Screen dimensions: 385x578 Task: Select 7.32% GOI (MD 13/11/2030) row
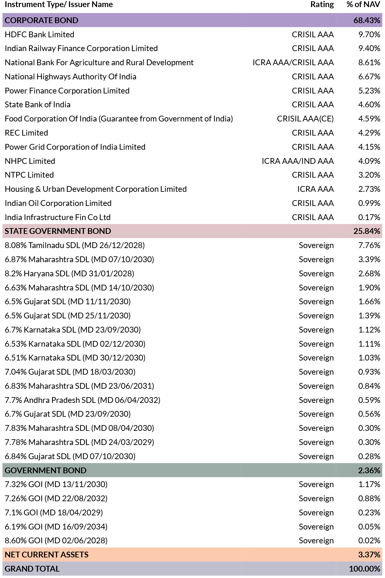(x=56, y=484)
